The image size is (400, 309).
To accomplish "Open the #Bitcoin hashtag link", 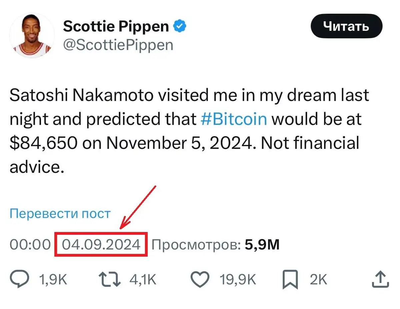I will tap(233, 119).
